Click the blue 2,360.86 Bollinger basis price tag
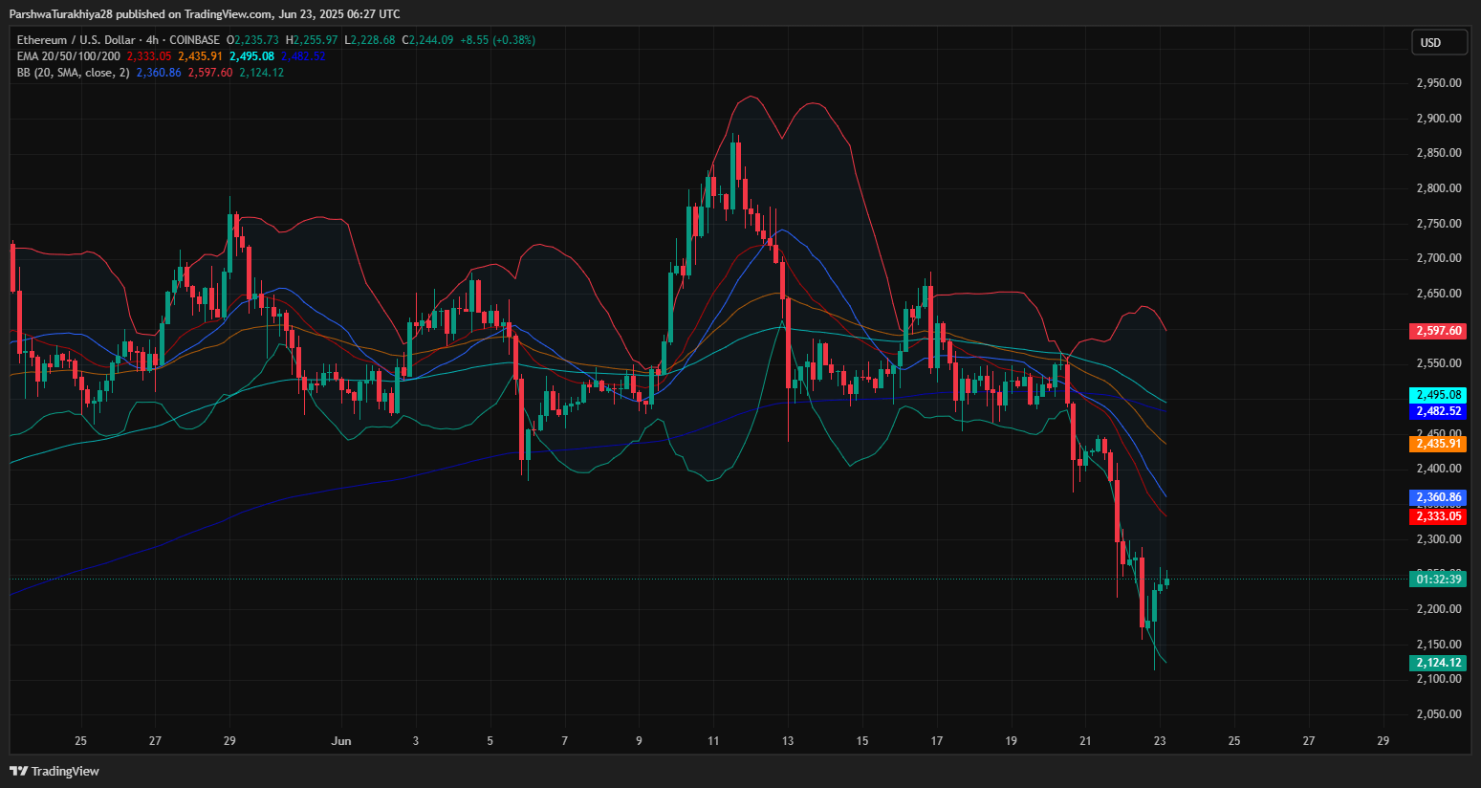 1439,497
